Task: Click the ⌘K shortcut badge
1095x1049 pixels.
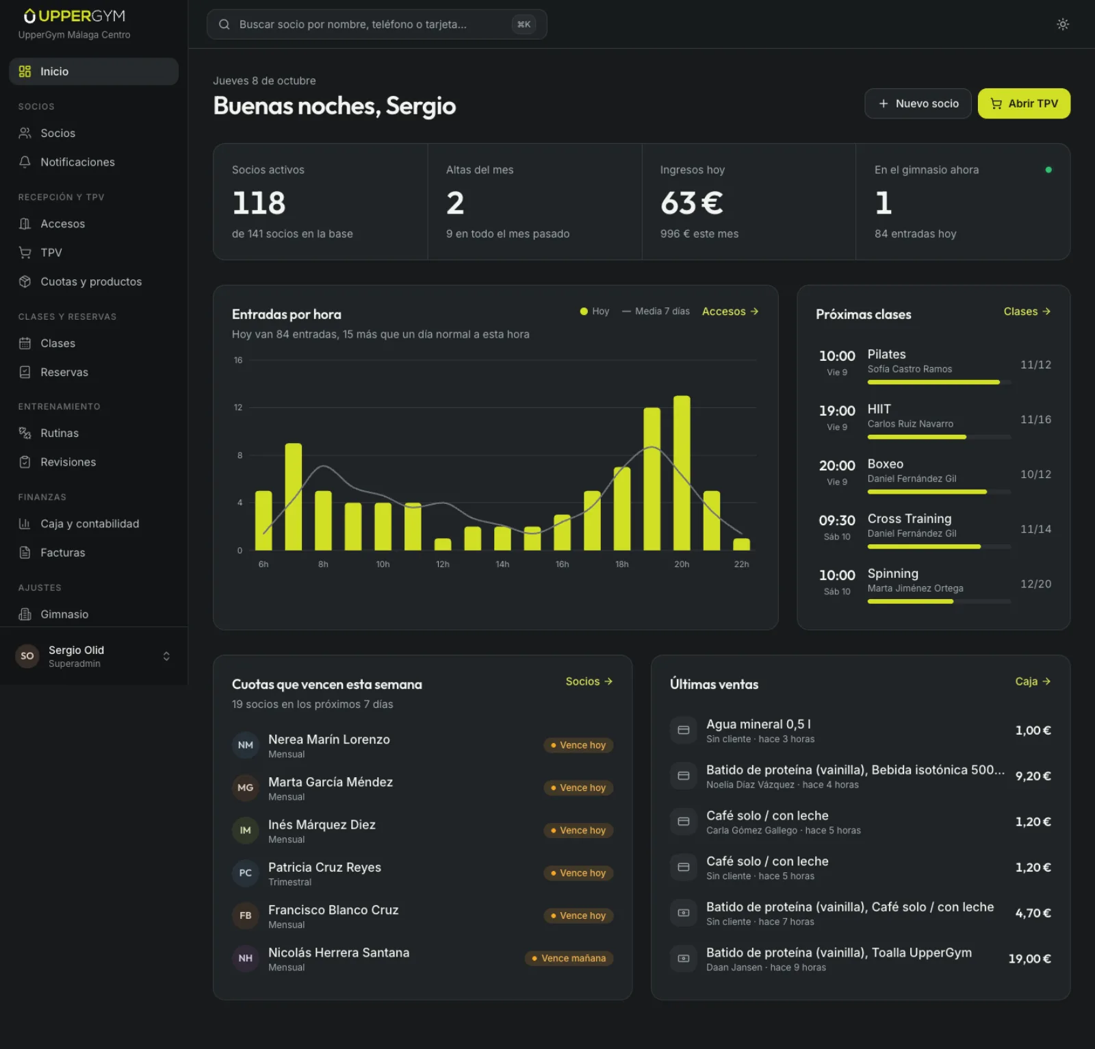Action: click(x=524, y=24)
